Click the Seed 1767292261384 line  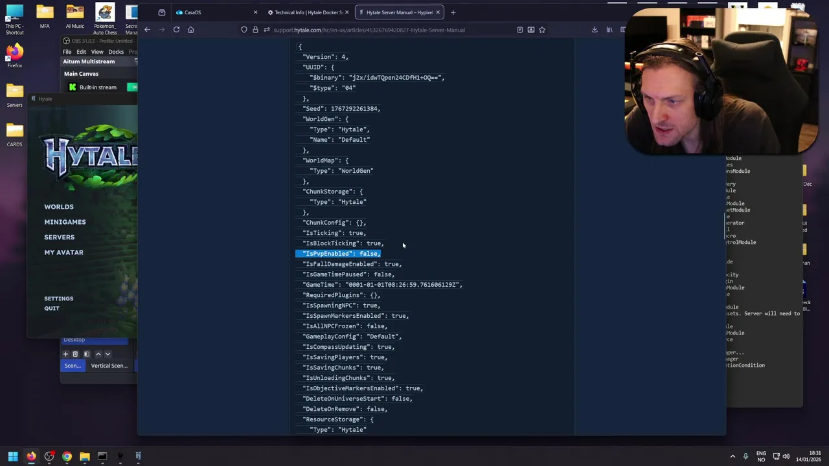click(x=341, y=109)
